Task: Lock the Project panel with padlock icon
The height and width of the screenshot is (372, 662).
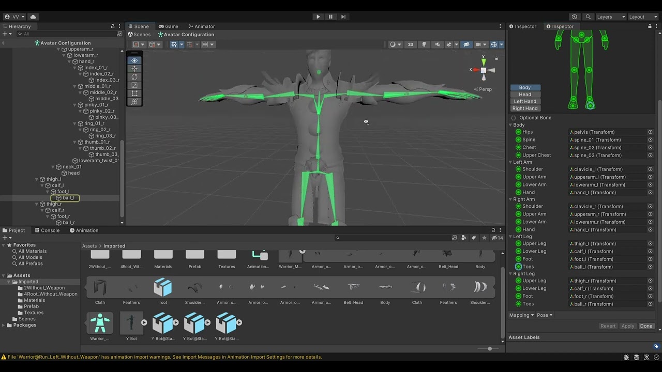Action: [493, 230]
